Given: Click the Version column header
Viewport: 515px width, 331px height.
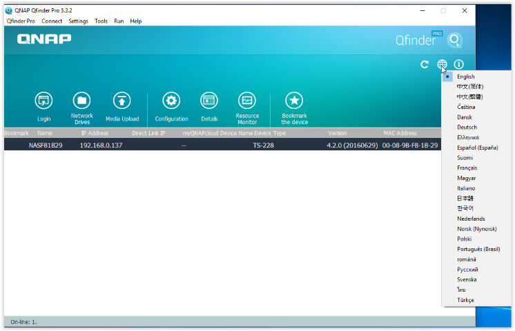Looking at the screenshot, I should (x=338, y=133).
